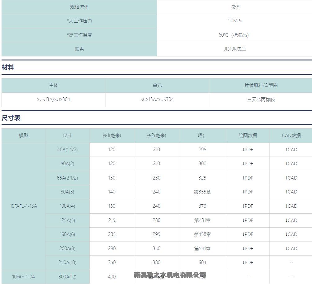This screenshot has width=312, height=284.
Task: Download CAD data for 125A(5)
Action: click(291, 220)
